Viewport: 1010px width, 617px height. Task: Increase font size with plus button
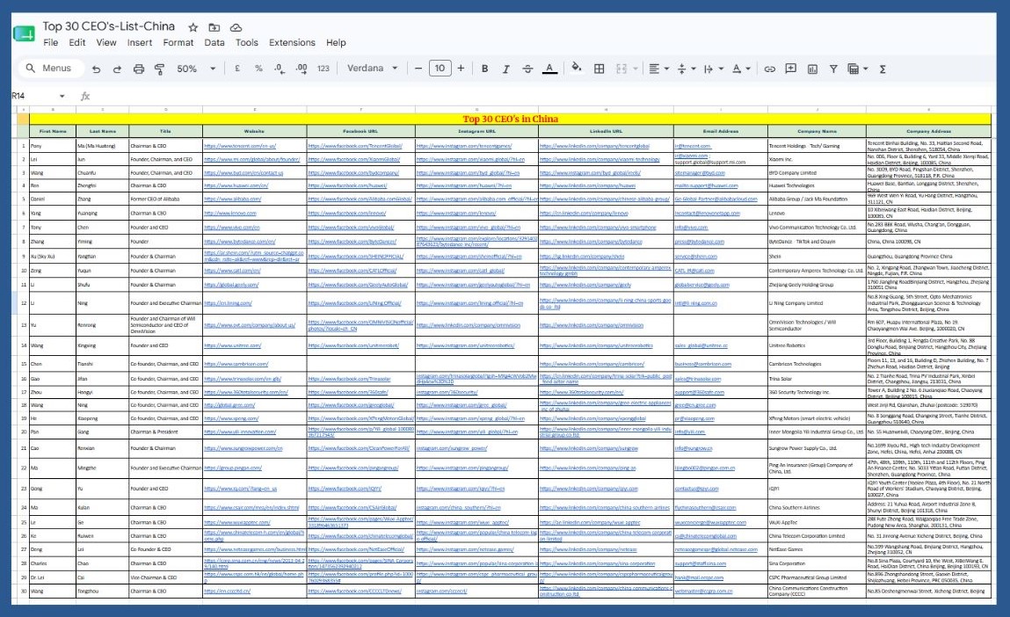click(461, 69)
